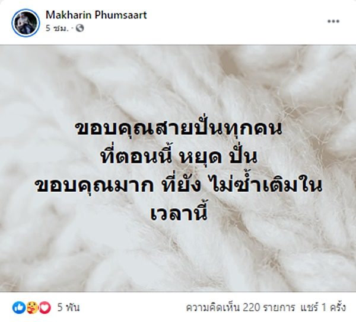
Task: Click the Care hugging-heart reaction icon
Action: [32, 308]
